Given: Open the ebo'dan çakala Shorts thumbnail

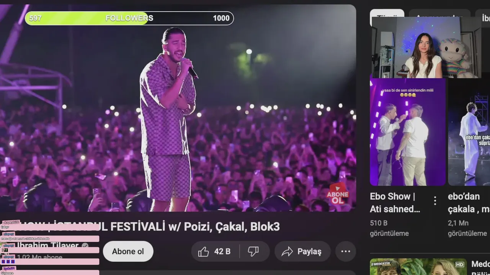Looking at the screenshot, I should [469, 132].
